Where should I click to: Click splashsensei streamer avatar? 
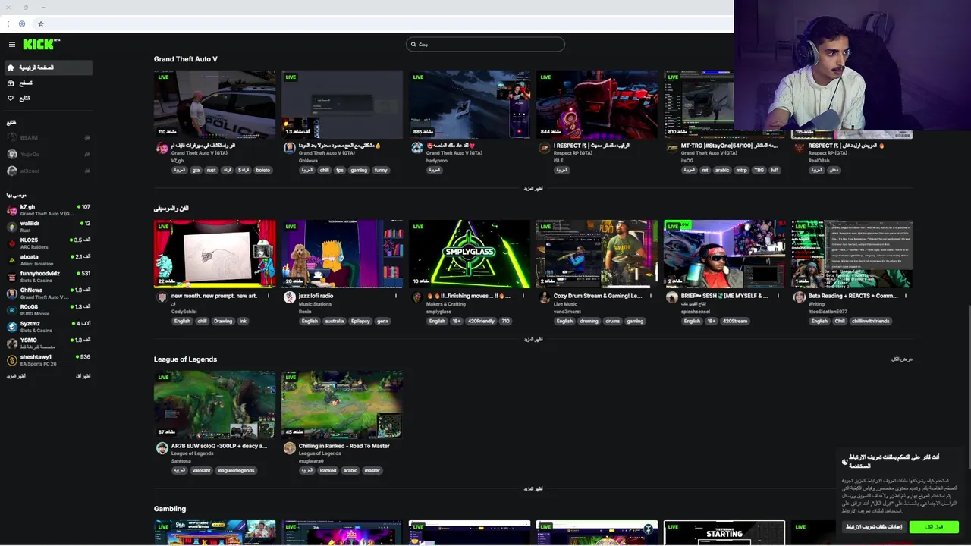click(x=671, y=298)
